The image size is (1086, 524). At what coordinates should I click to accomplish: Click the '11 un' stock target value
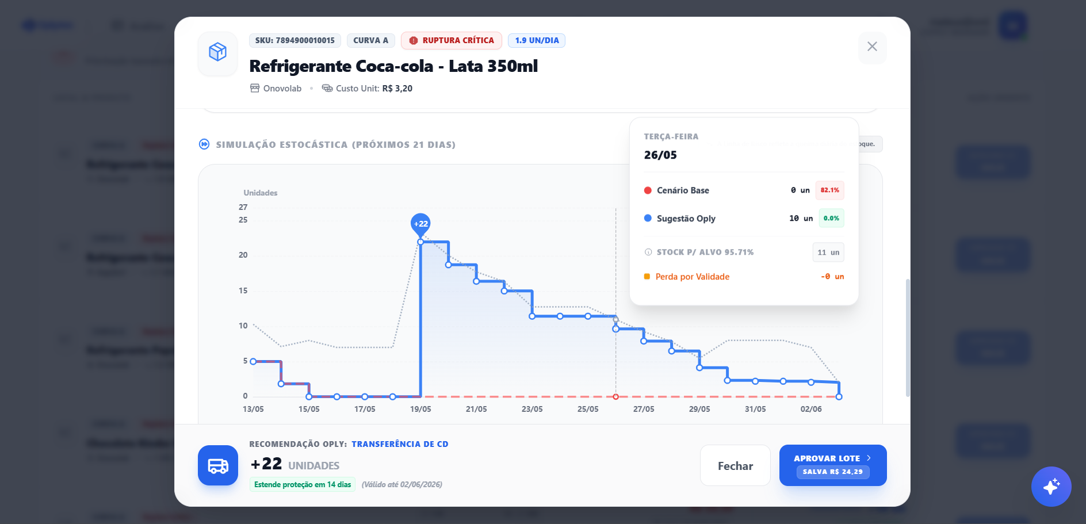pos(828,253)
